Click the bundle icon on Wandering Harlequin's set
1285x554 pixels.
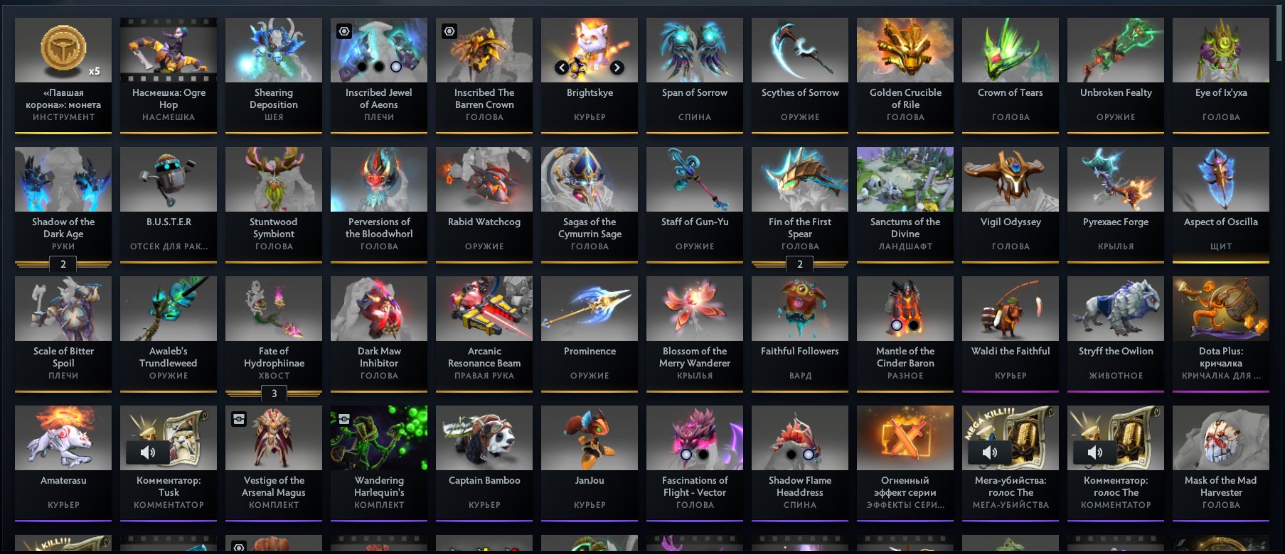[344, 419]
